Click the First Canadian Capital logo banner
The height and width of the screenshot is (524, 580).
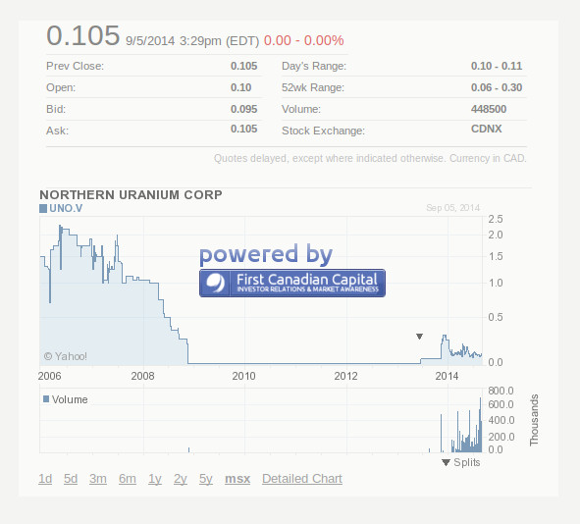(x=292, y=283)
